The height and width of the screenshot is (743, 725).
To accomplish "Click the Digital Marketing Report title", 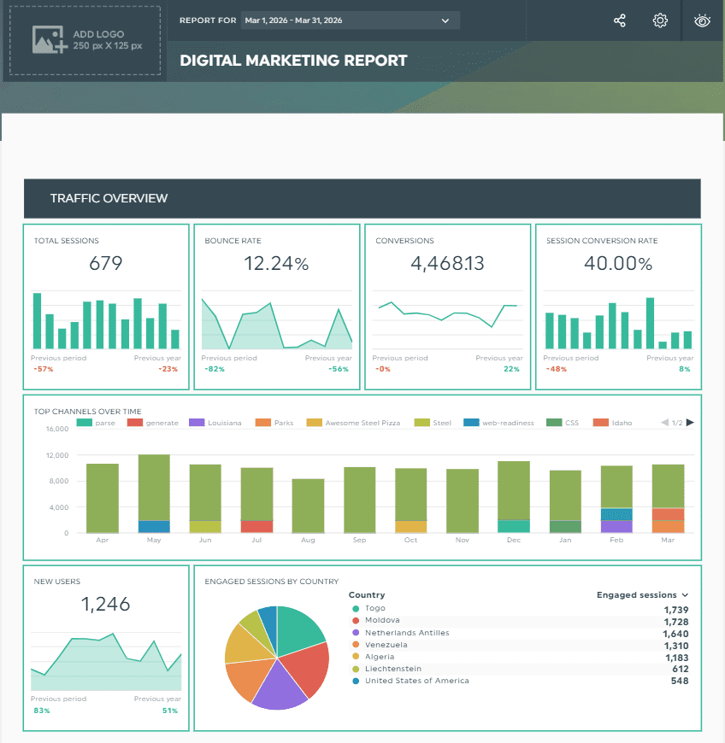I will coord(293,61).
